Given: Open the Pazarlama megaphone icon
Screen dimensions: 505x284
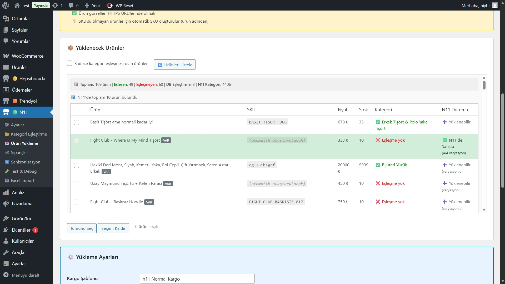Looking at the screenshot, I should pos(6,204).
